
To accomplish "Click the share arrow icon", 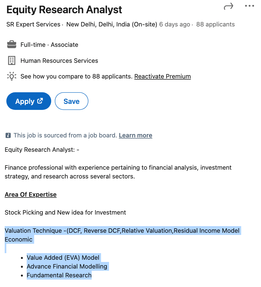I will tap(228, 6).
